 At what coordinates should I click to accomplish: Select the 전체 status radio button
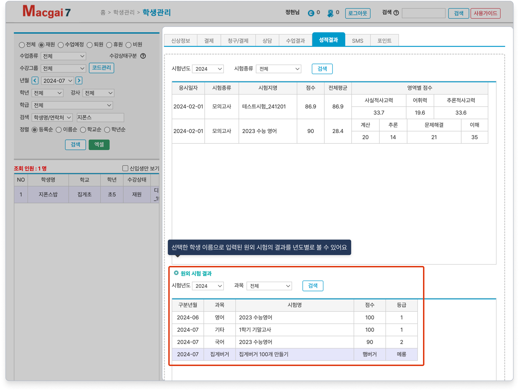tap(22, 45)
